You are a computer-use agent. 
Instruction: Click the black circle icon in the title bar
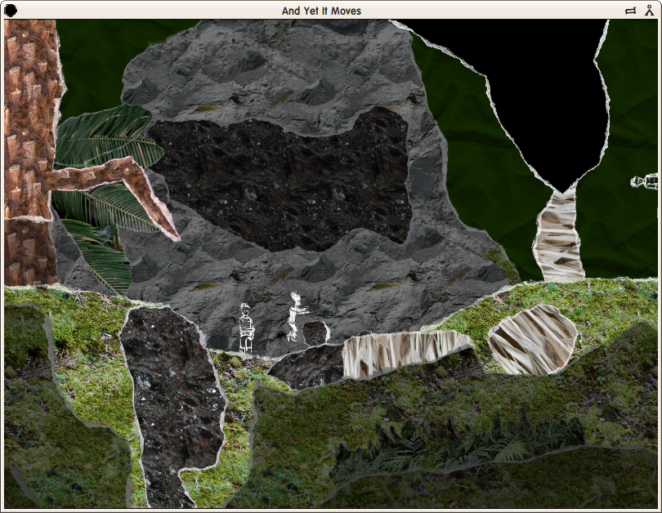[11, 11]
